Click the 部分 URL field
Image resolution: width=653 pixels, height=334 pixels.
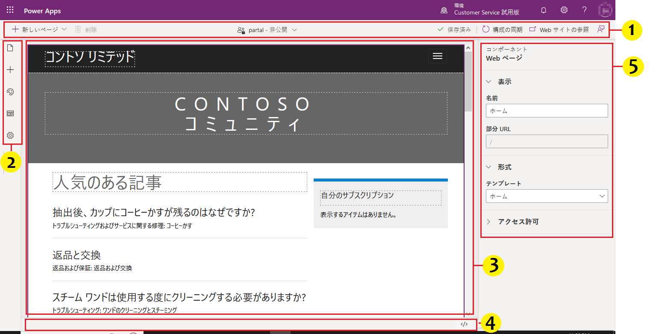547,141
